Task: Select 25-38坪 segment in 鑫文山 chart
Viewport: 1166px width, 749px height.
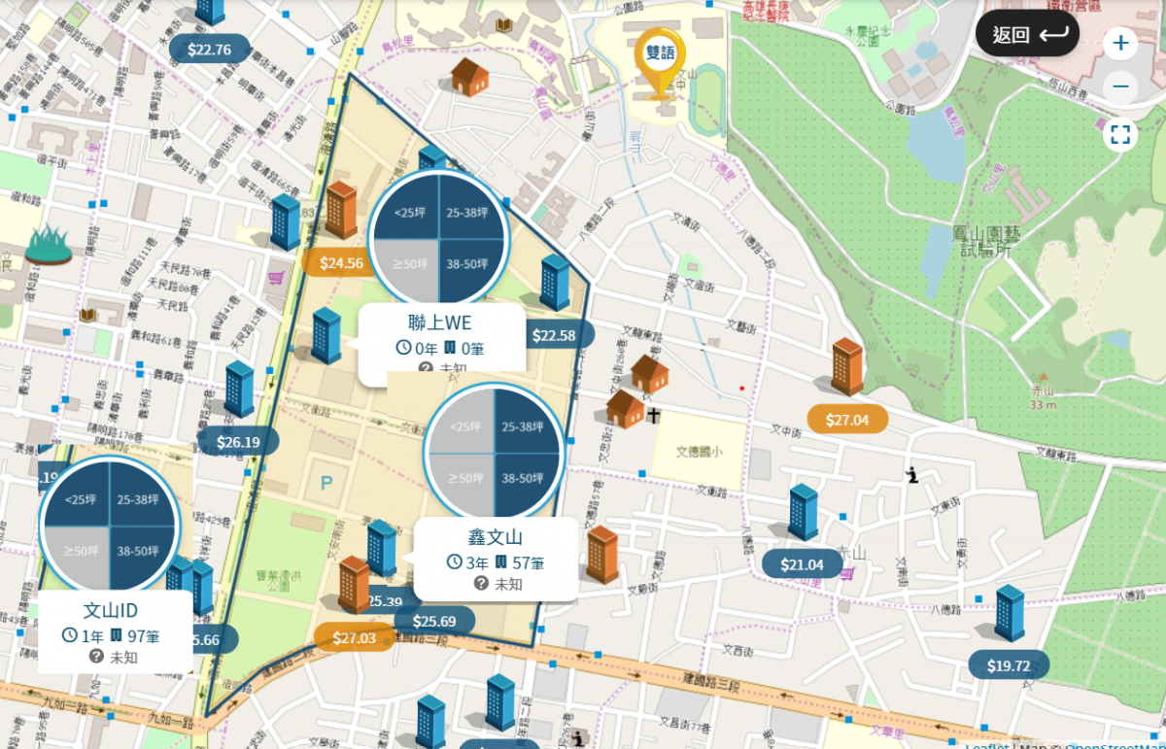Action: click(x=524, y=426)
